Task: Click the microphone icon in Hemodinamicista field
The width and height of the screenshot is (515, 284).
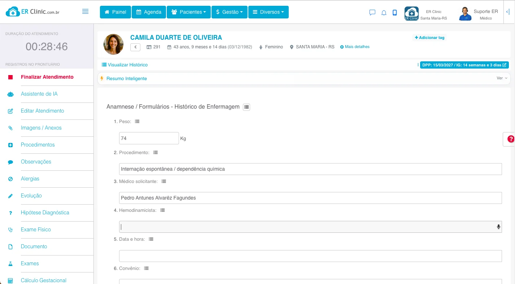Action: pyautogui.click(x=498, y=227)
